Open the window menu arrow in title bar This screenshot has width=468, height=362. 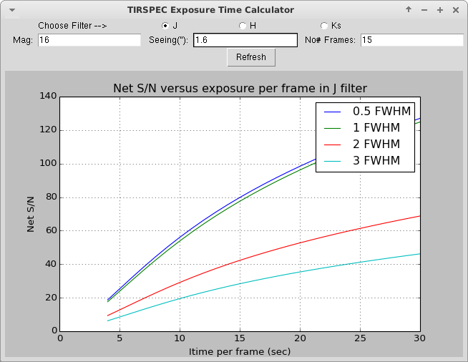[x=12, y=10]
